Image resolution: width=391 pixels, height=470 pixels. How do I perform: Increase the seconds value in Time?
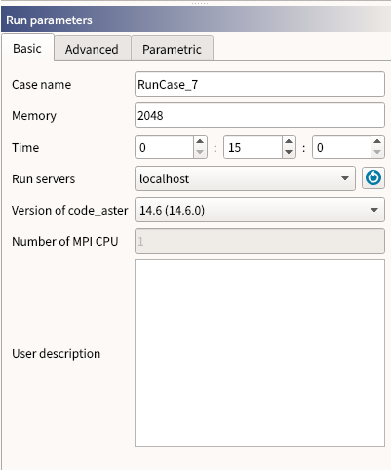pos(377,141)
